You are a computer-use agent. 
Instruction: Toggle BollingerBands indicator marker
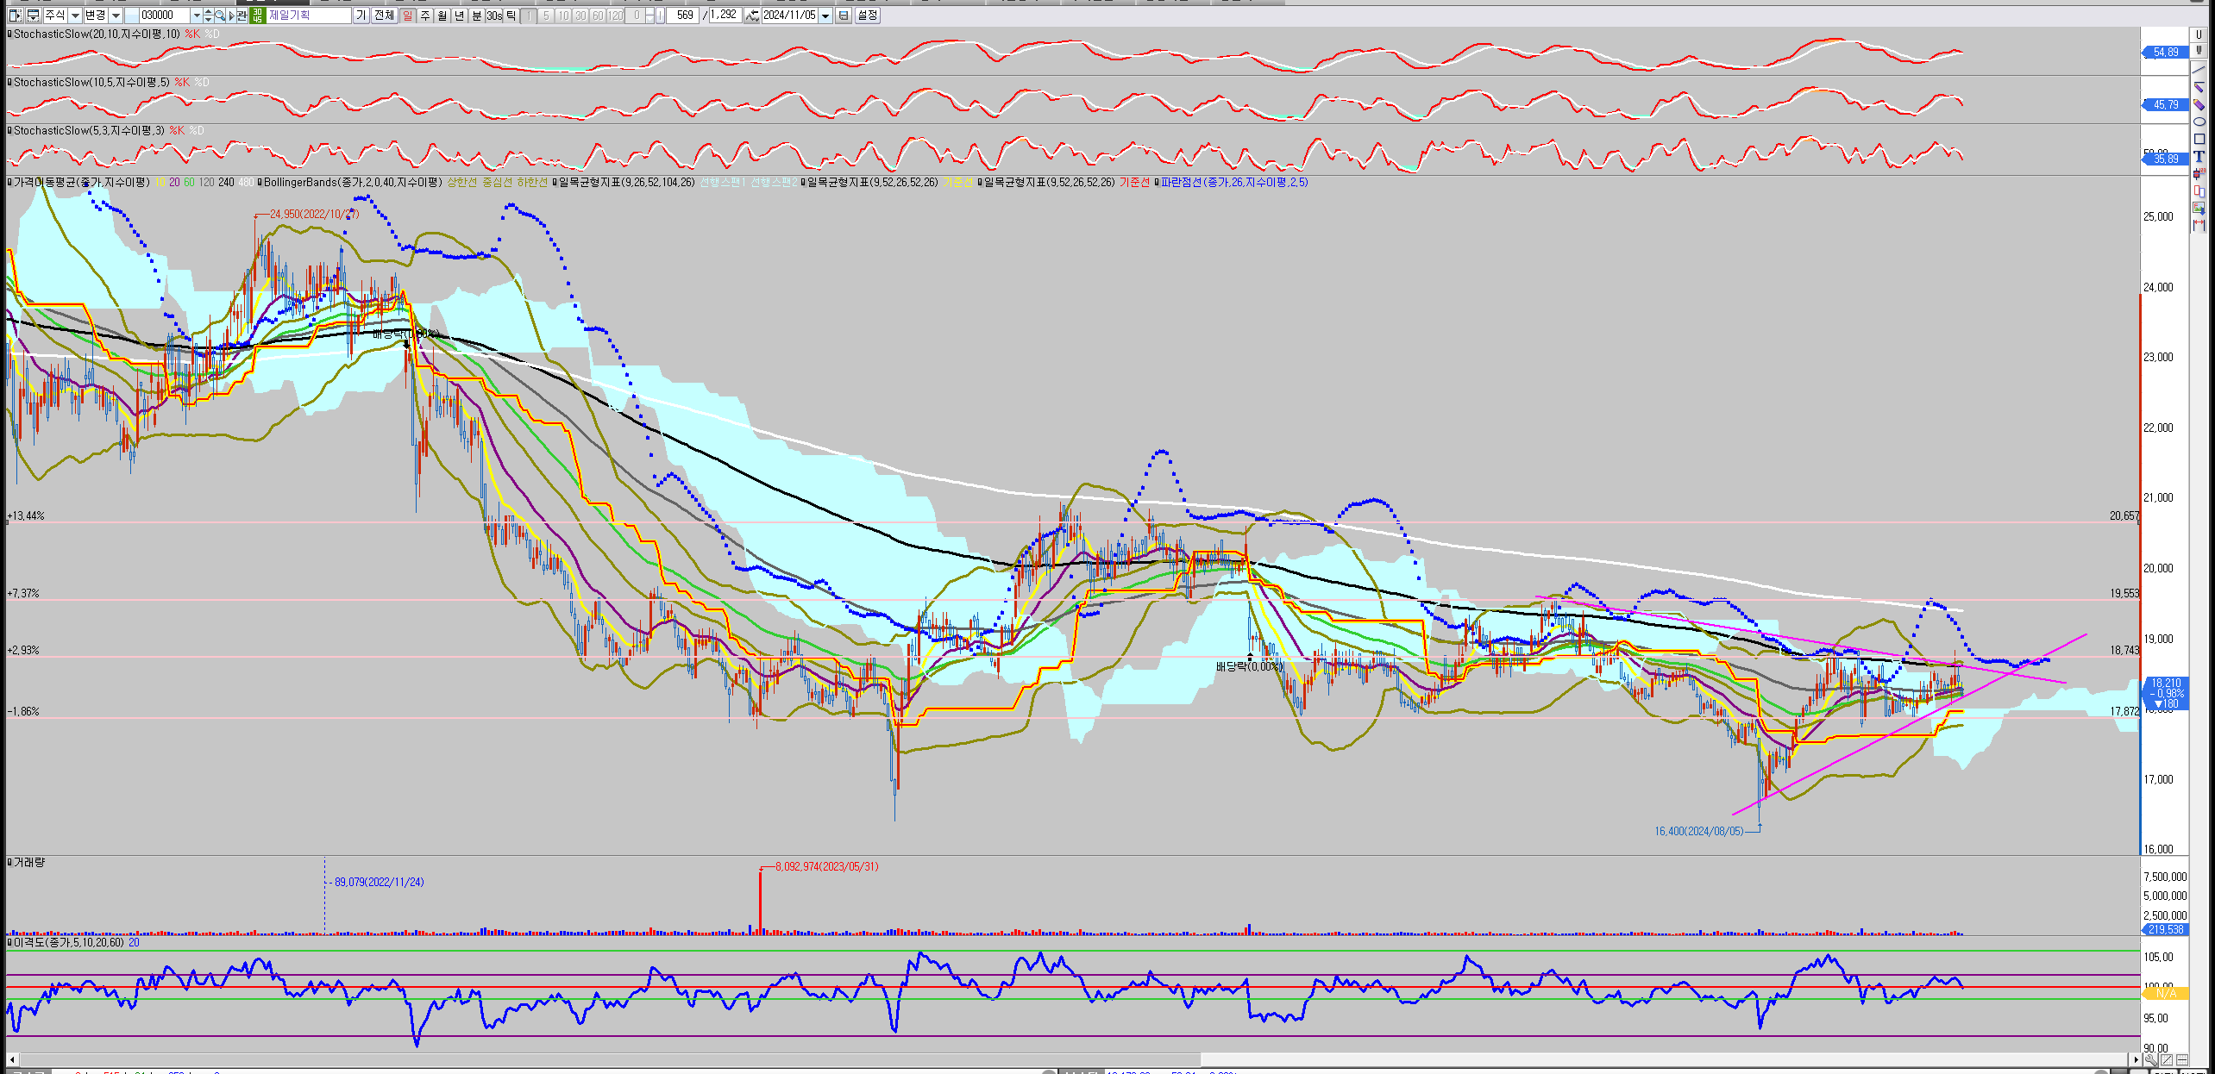260,182
